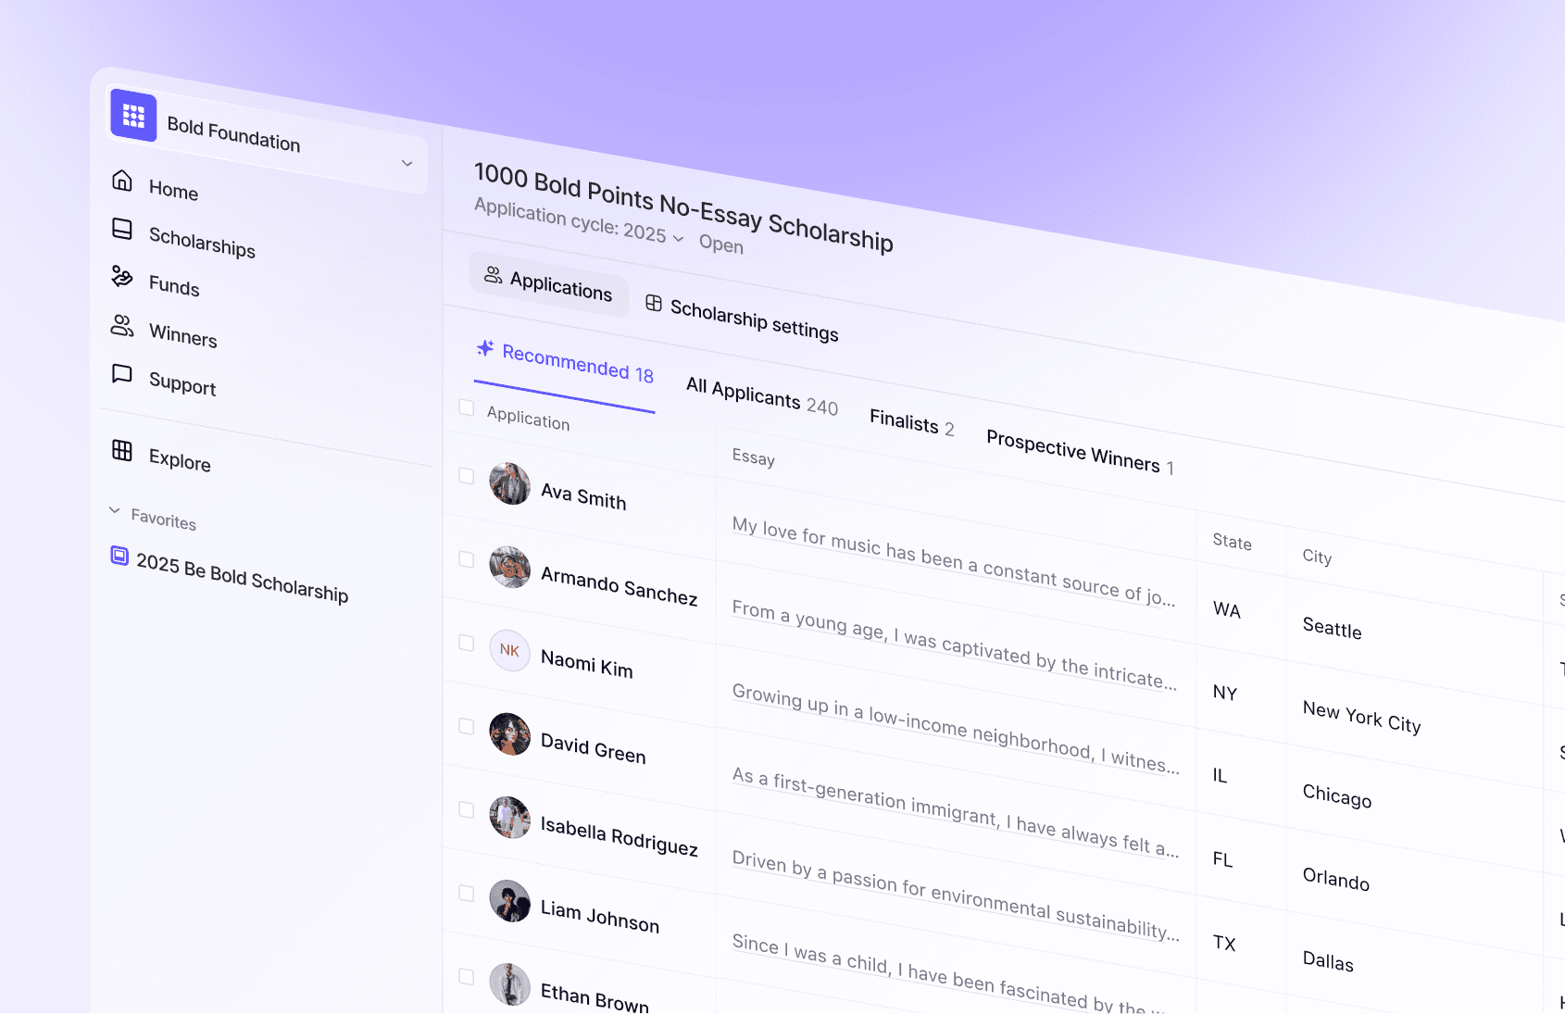Click David Green's avatar photo
Image resolution: width=1565 pixels, height=1014 pixels.
[x=509, y=733]
